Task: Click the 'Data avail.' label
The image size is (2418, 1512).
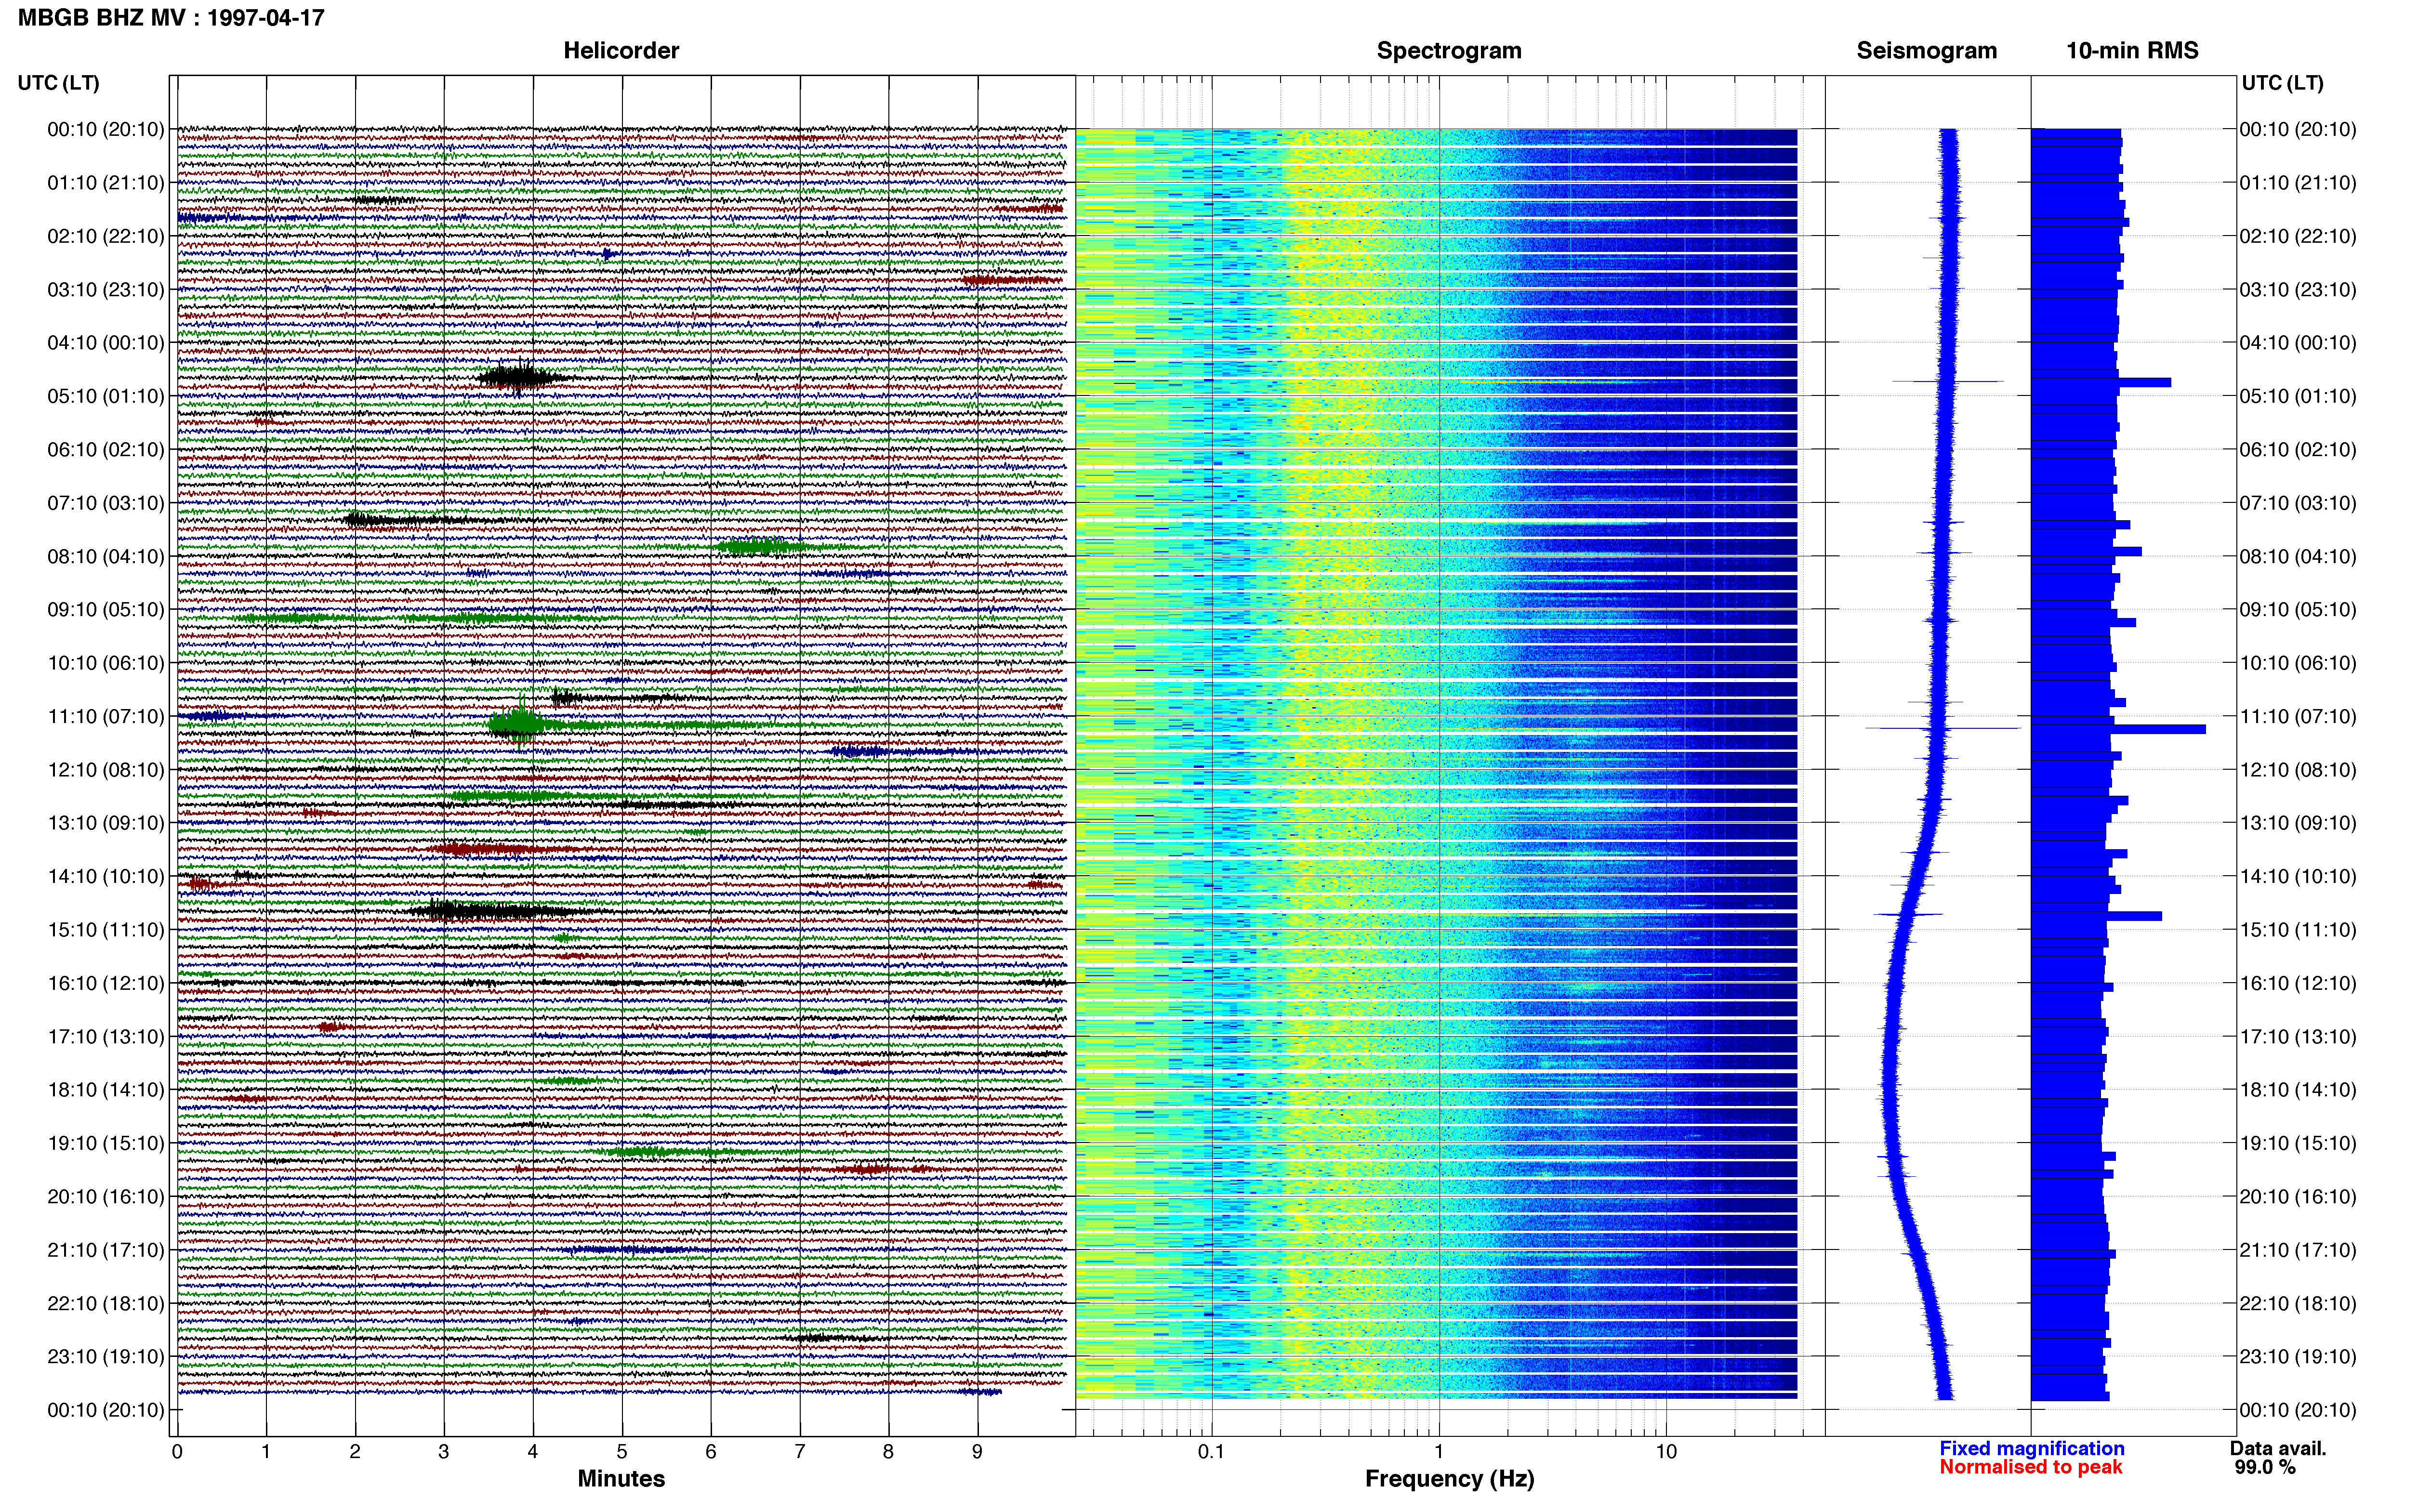Action: click(x=2278, y=1448)
